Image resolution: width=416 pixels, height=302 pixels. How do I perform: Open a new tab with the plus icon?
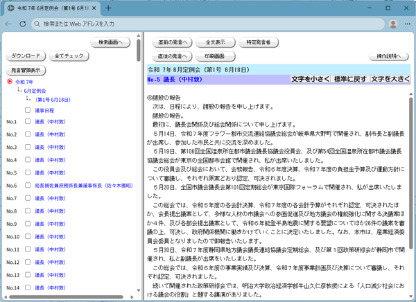108,8
